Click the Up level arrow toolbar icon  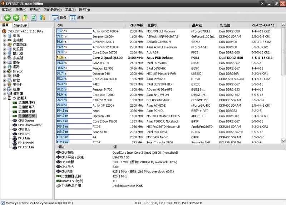pos(25,17)
